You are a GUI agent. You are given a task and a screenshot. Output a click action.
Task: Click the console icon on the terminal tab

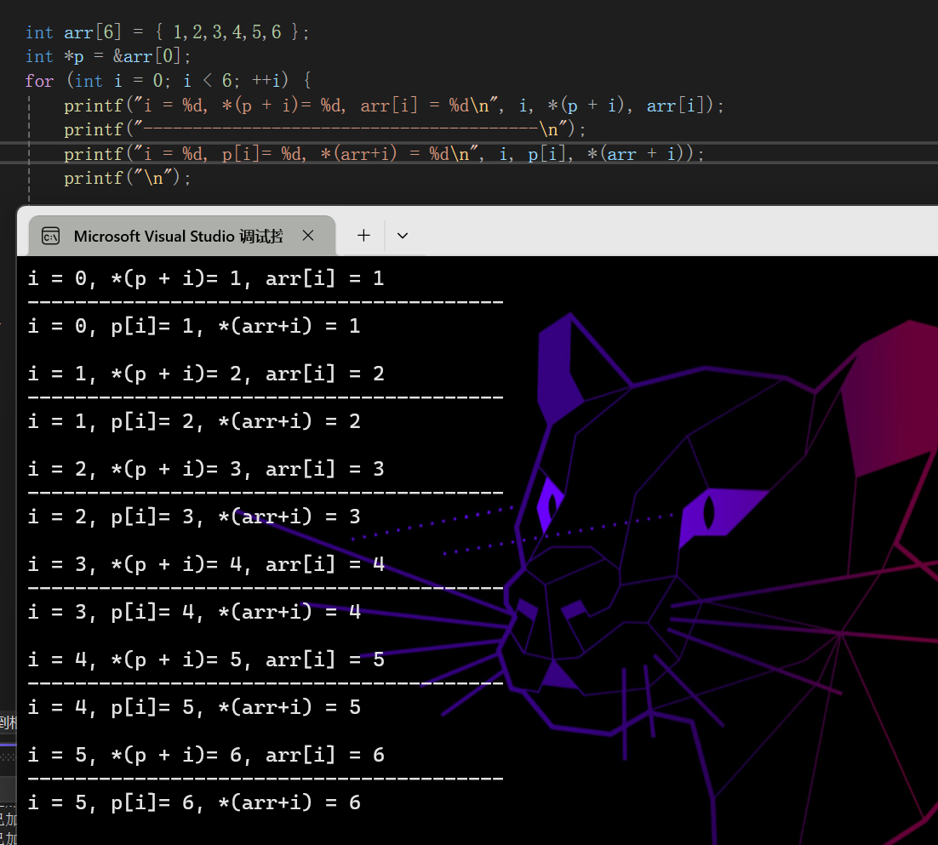51,237
